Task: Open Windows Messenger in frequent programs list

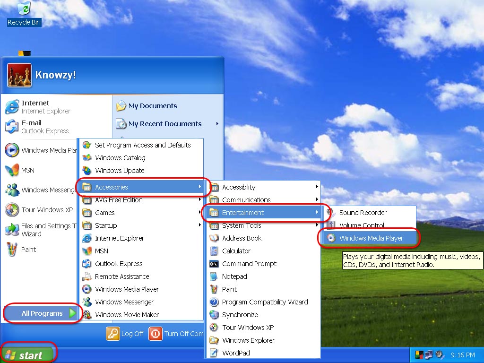Action: pos(40,190)
